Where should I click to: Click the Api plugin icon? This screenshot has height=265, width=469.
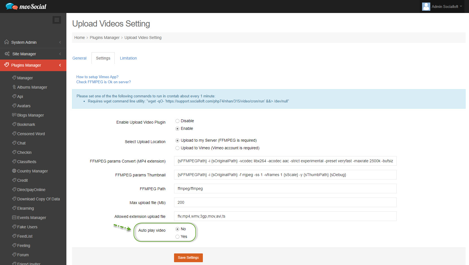click(14, 96)
